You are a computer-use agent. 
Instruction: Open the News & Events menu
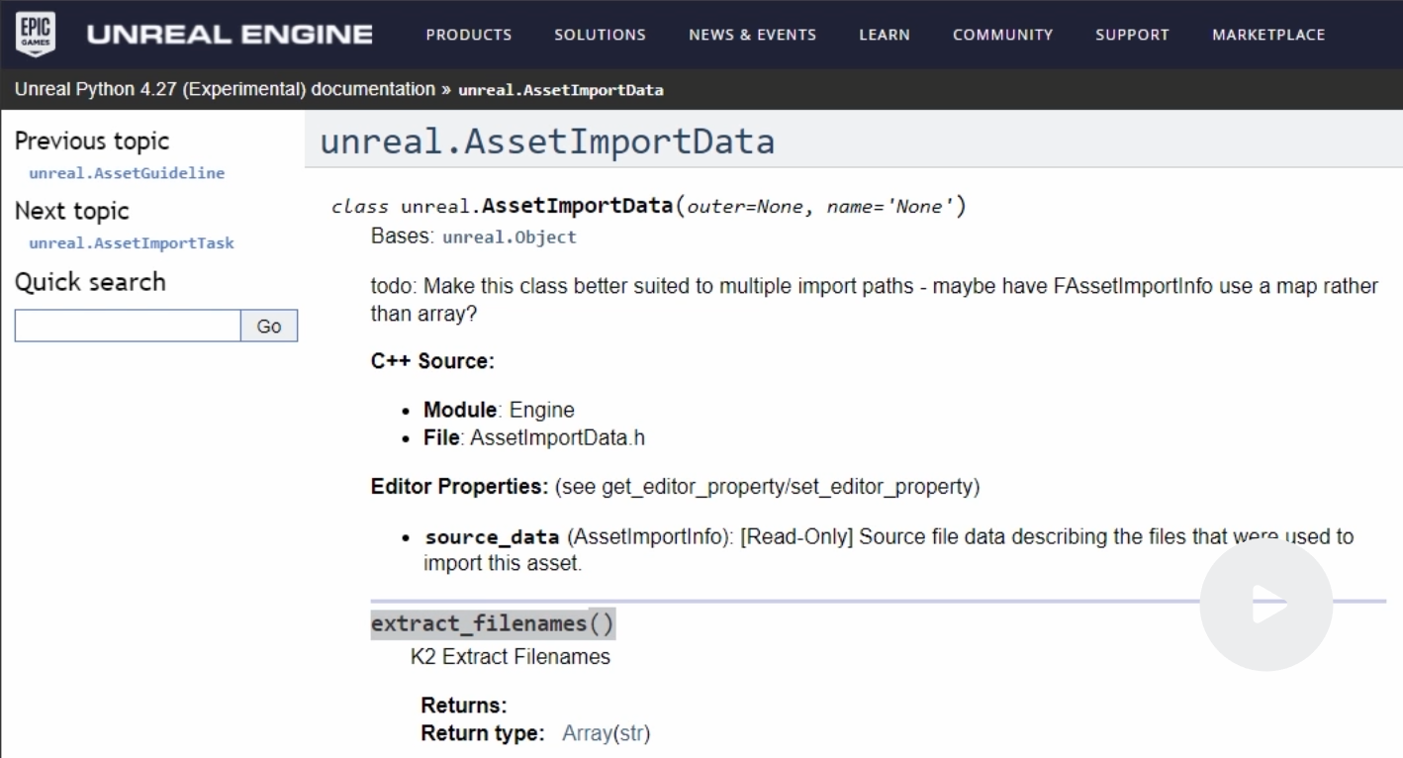point(752,35)
